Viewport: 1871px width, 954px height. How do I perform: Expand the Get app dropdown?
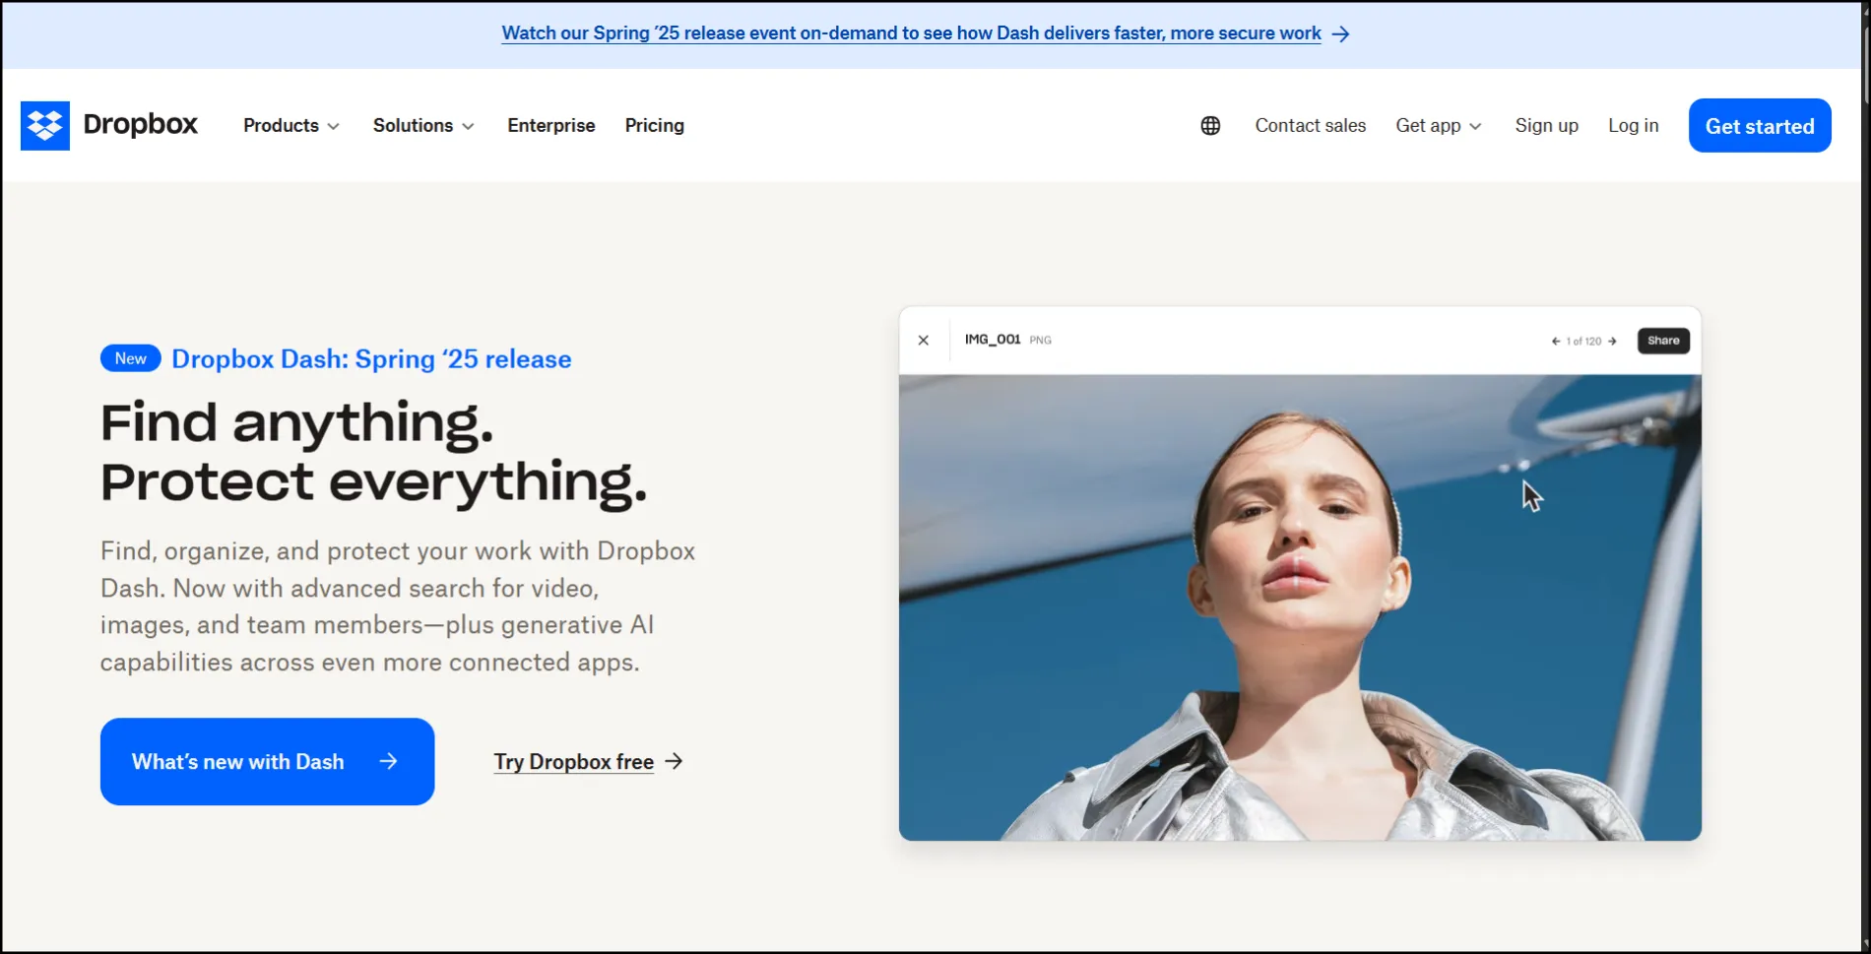pos(1437,125)
